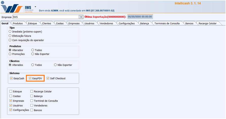Disable the EasyCash system checkbox
Screen dimensions: 226x119
pyautogui.click(x=11, y=78)
